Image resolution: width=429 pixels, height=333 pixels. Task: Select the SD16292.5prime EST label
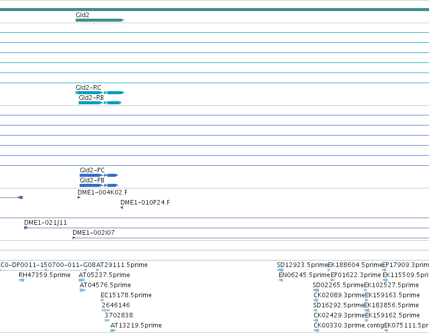339,305
